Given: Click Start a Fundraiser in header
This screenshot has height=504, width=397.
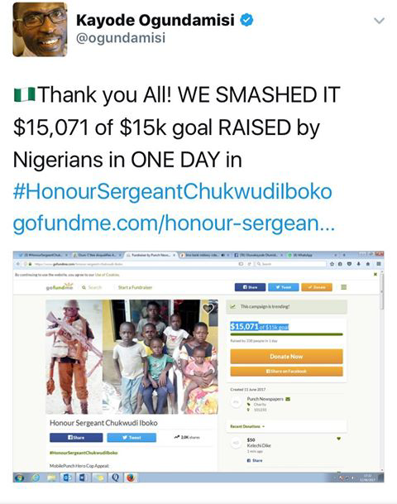Looking at the screenshot, I should [x=135, y=287].
